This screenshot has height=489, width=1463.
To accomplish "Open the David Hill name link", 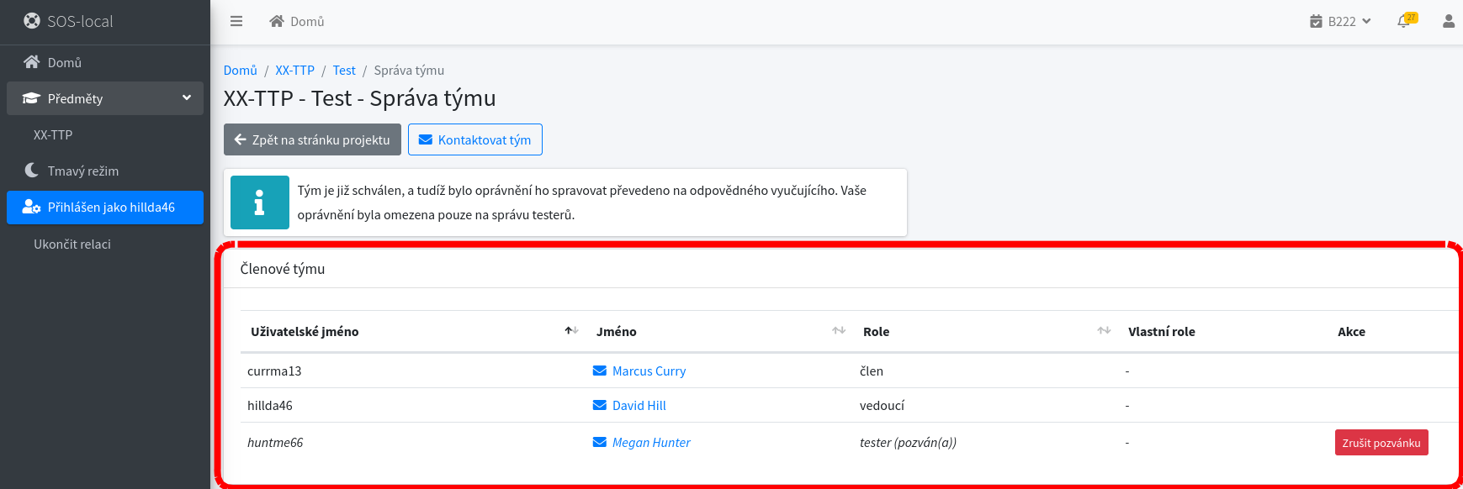I will tap(639, 405).
